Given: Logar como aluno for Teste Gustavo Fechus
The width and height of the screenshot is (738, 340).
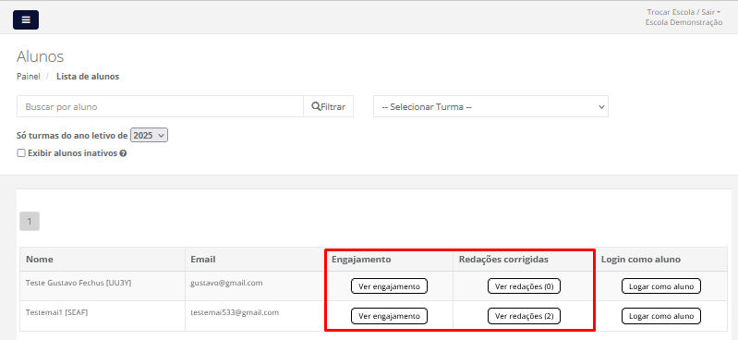Looking at the screenshot, I should pyautogui.click(x=661, y=286).
